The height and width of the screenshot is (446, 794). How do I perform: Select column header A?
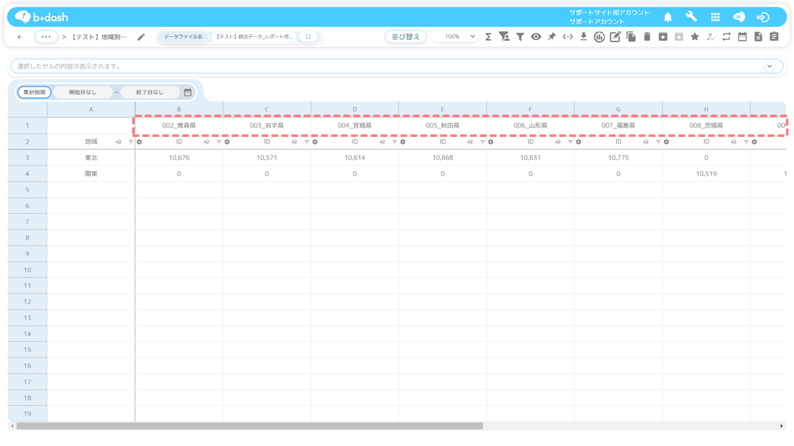(x=91, y=110)
